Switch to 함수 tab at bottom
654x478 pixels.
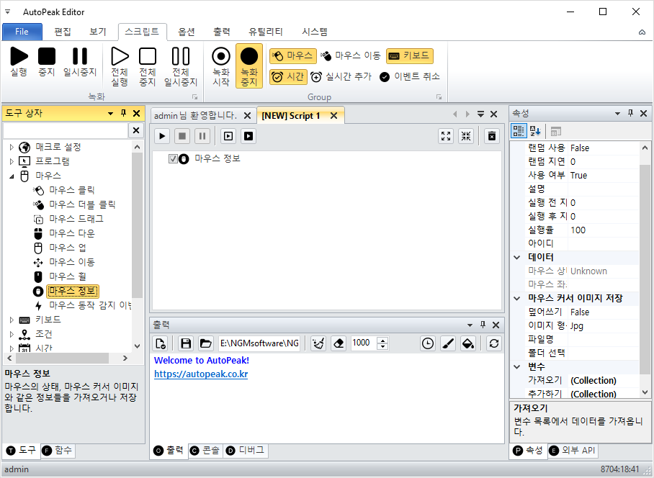(x=58, y=450)
